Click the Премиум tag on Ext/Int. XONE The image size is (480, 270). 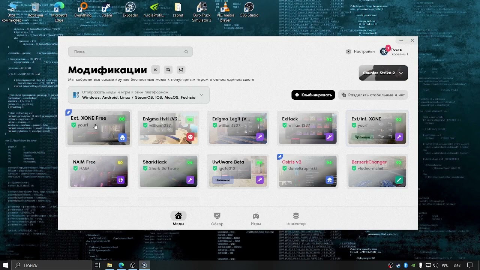tap(363, 137)
